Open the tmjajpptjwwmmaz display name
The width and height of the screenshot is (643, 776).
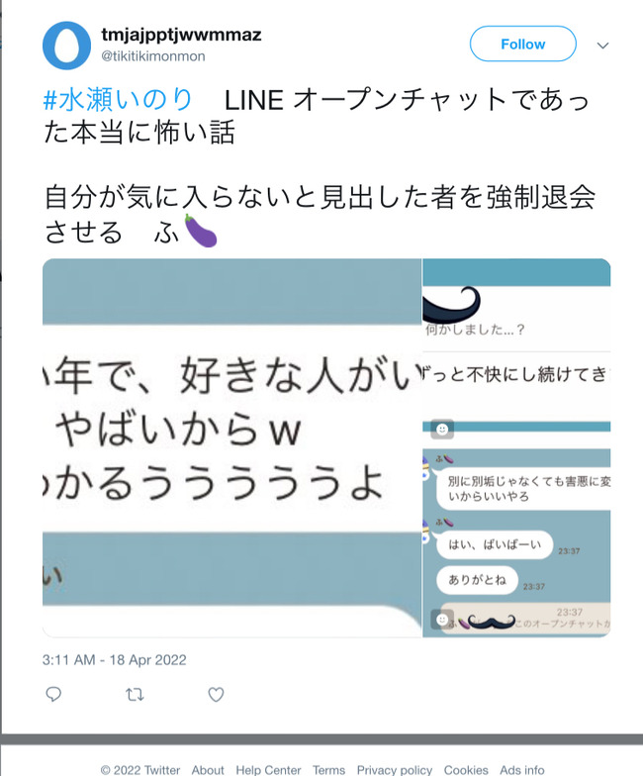coord(181,36)
